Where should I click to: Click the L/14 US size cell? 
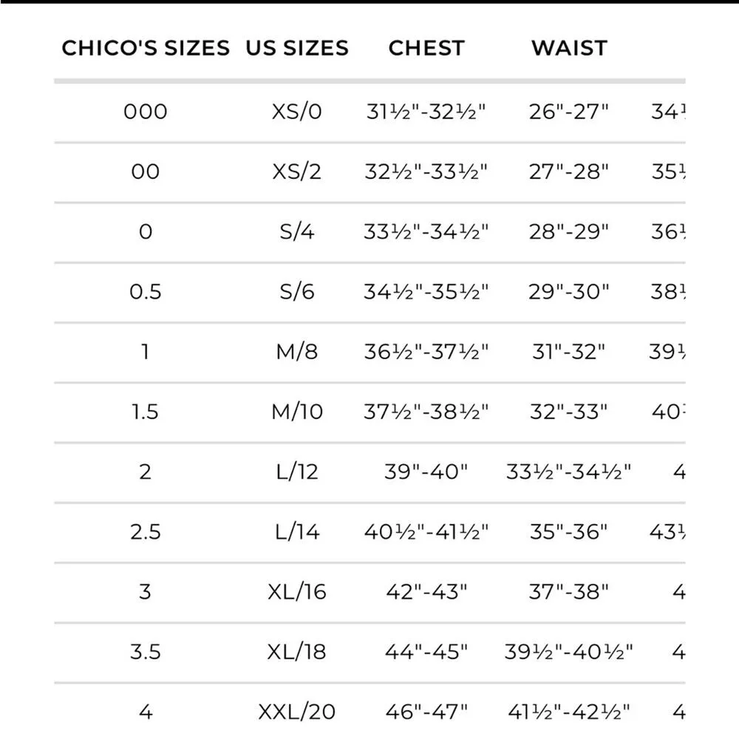click(x=296, y=531)
